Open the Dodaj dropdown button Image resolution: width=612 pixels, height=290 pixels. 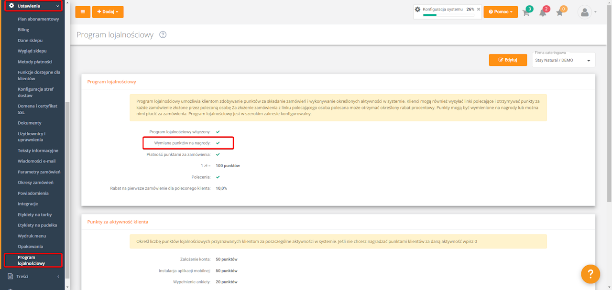pos(108,12)
